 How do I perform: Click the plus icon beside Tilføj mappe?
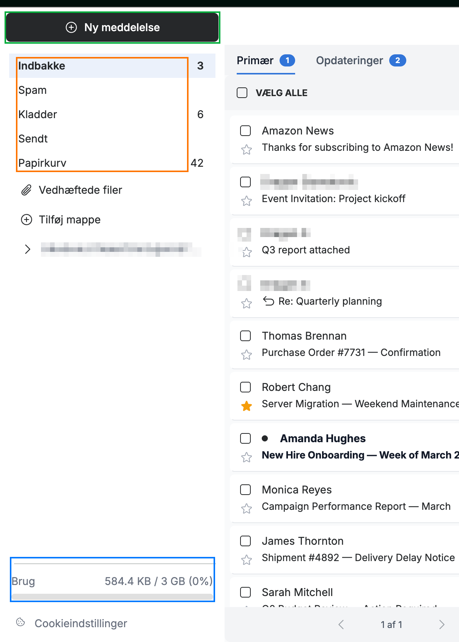[x=27, y=220]
